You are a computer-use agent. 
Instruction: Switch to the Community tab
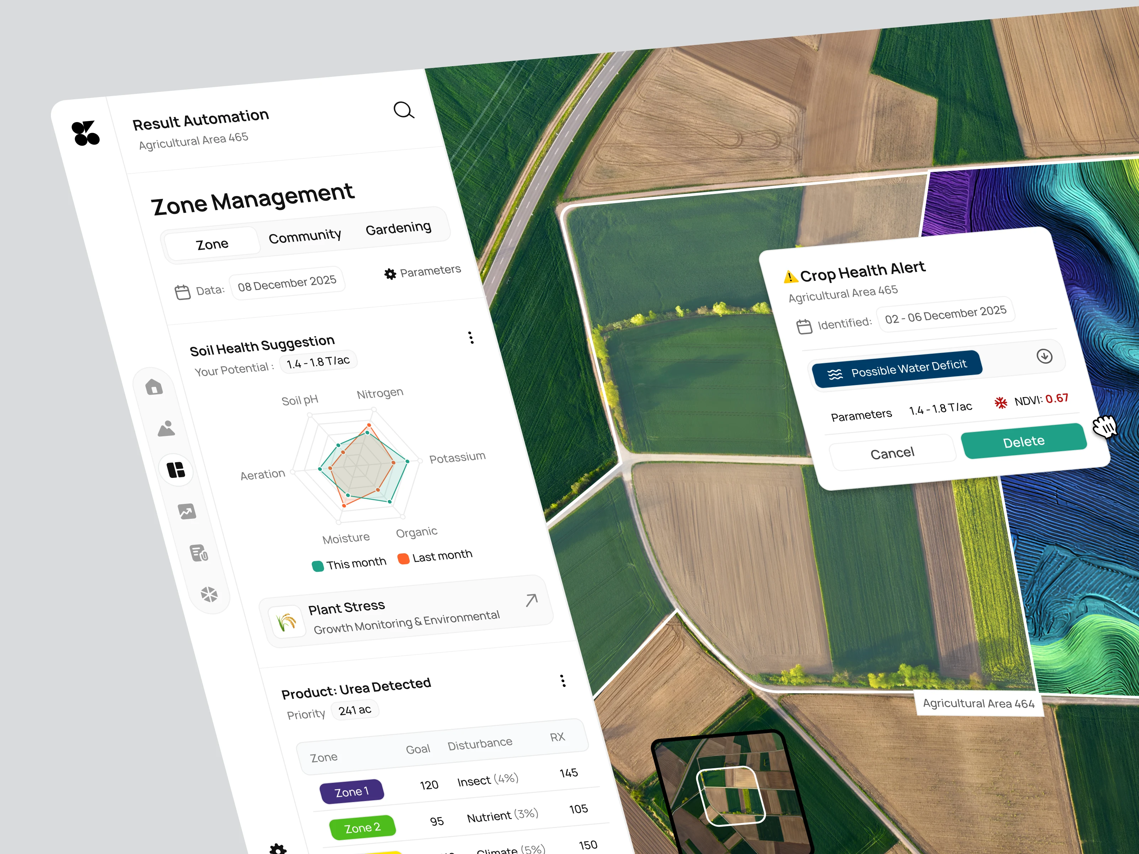coord(305,236)
